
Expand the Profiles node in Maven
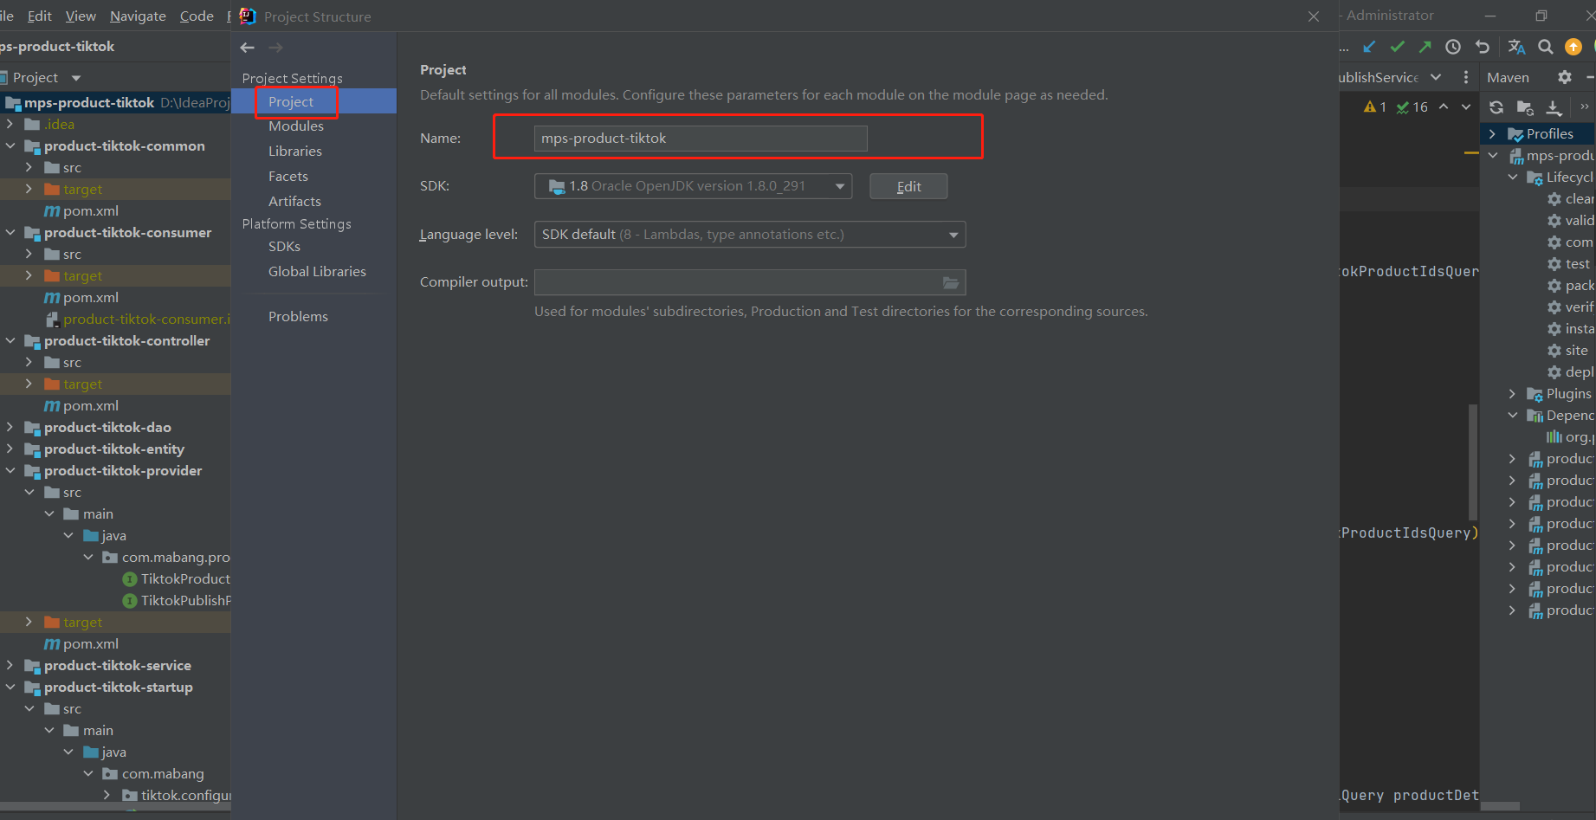tap(1492, 134)
